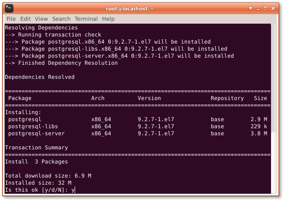Open the Help menu
Viewport: 283px width, 200px height.
coord(108,19)
